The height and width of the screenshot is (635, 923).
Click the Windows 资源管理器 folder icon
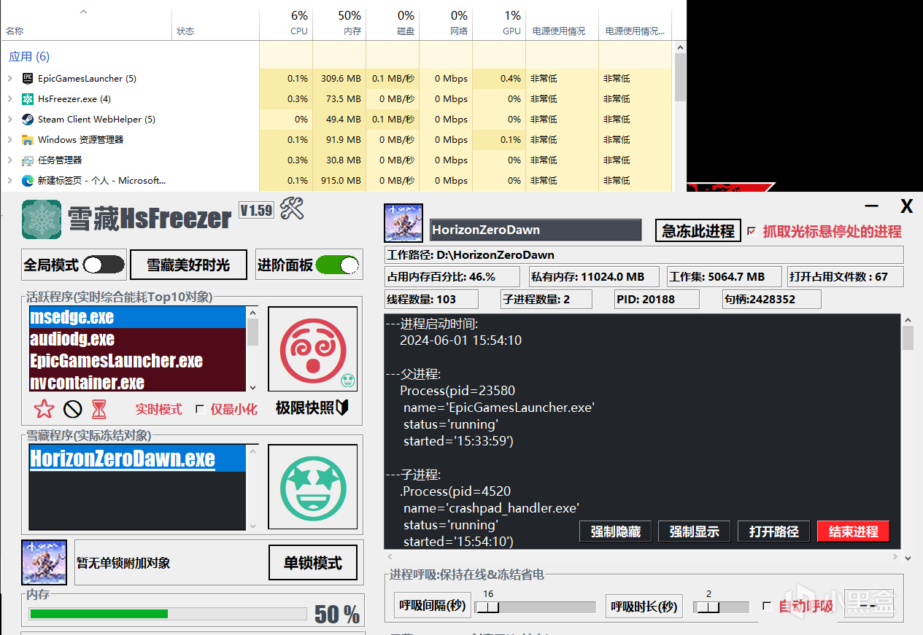28,139
